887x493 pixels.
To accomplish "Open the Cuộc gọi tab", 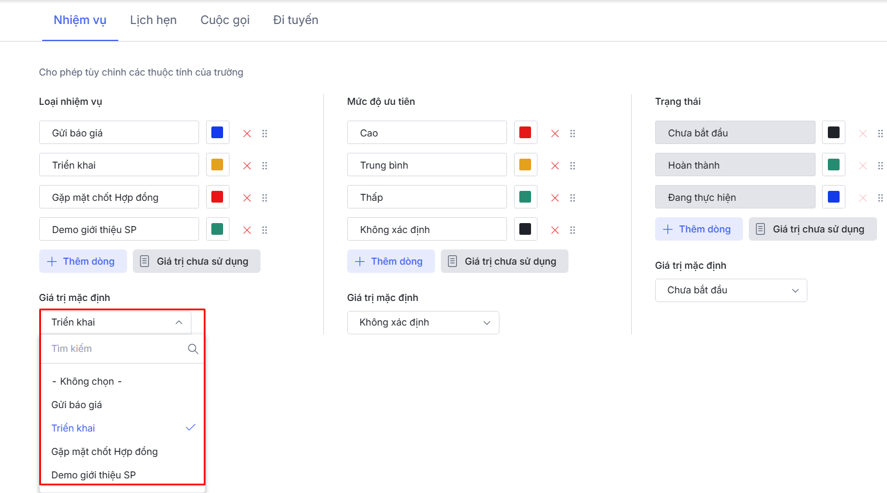I will pyautogui.click(x=225, y=20).
